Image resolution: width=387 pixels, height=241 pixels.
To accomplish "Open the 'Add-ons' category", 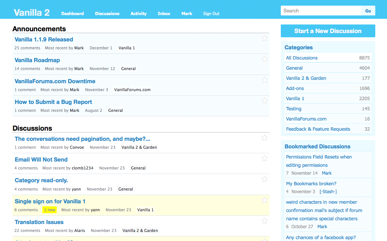I will pyautogui.click(x=295, y=88).
